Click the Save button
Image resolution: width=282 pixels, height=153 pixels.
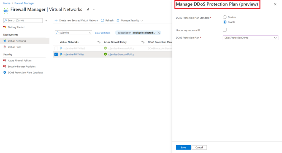click(x=183, y=147)
